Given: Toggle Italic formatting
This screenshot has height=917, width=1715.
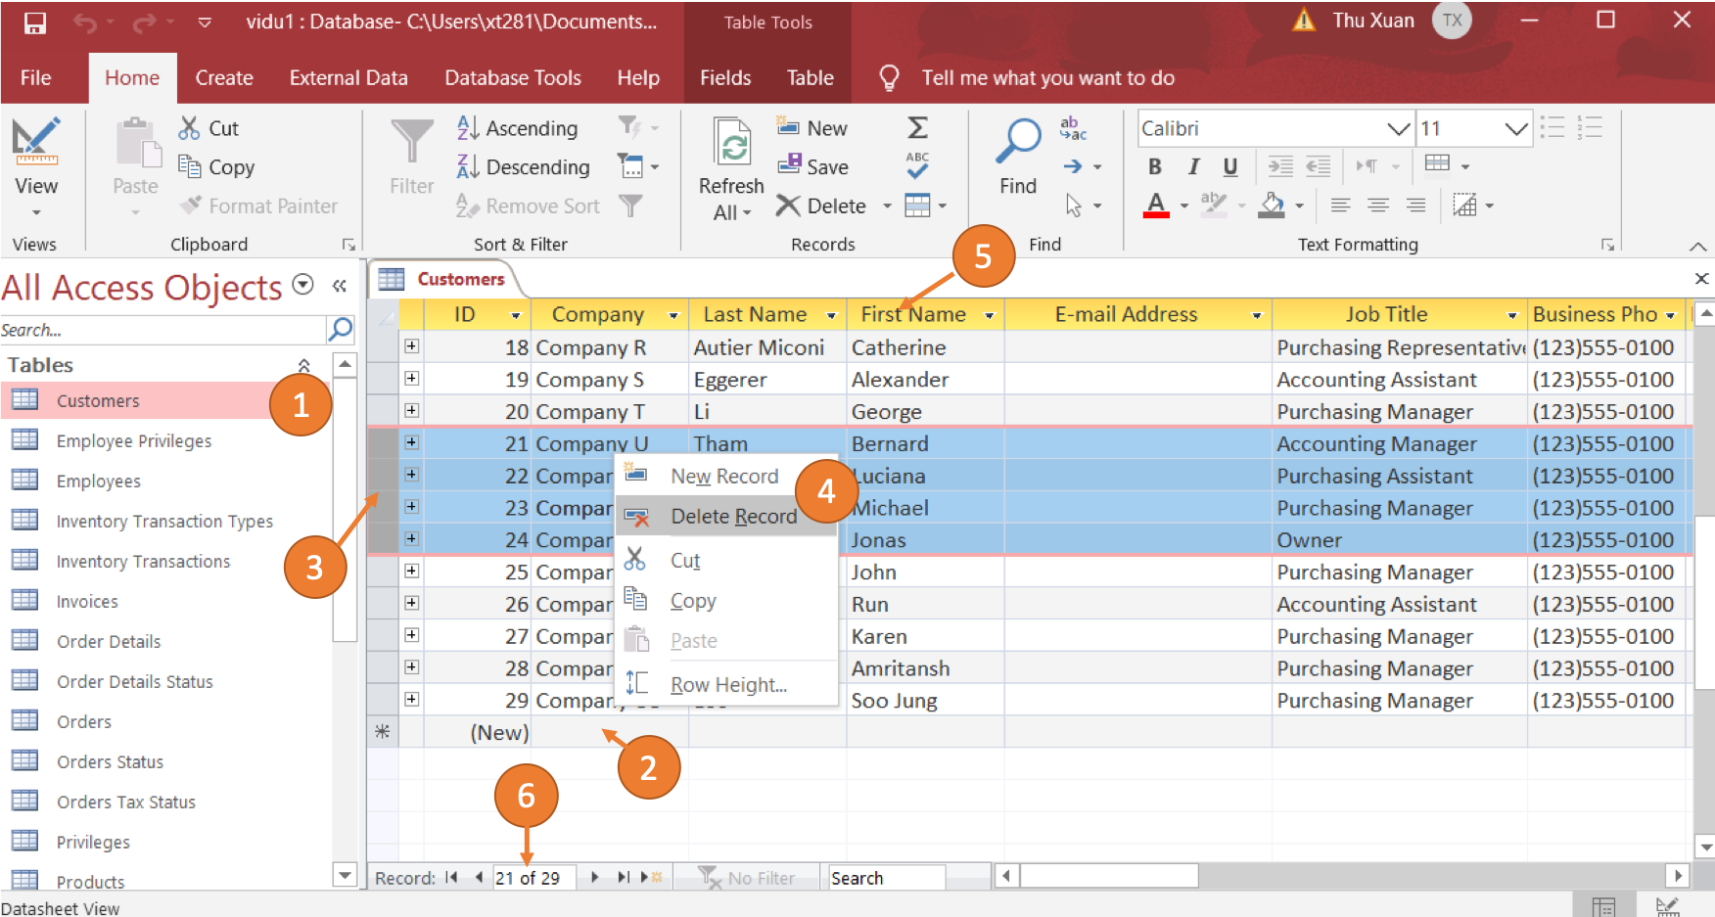Looking at the screenshot, I should [x=1193, y=166].
